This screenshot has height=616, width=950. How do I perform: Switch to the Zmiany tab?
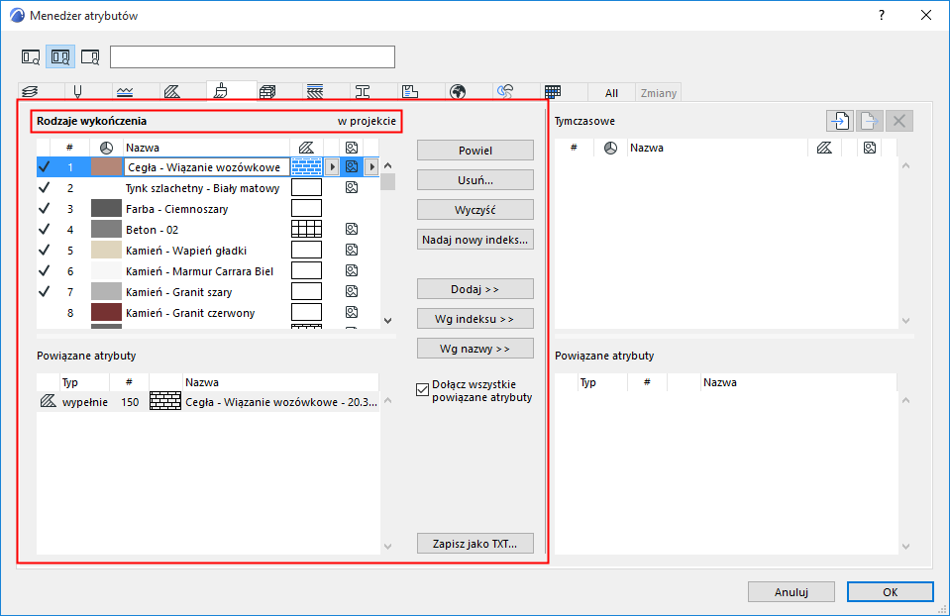(x=659, y=93)
